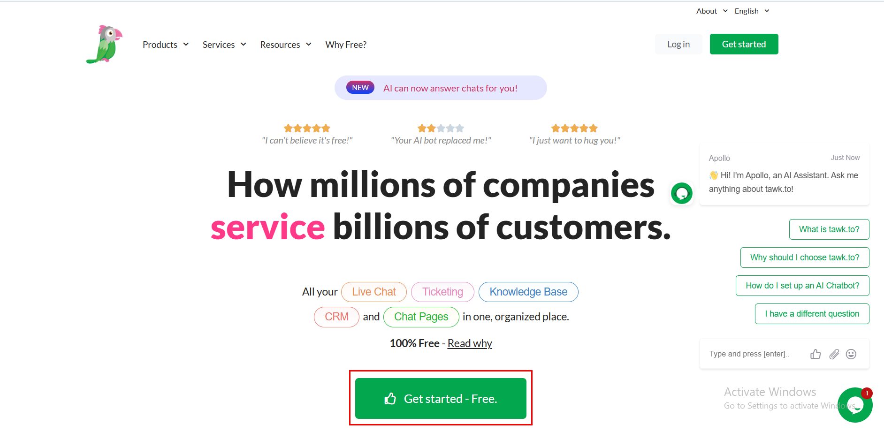Select the "What is tawk.to?" quick reply
This screenshot has width=884, height=432.
point(829,229)
